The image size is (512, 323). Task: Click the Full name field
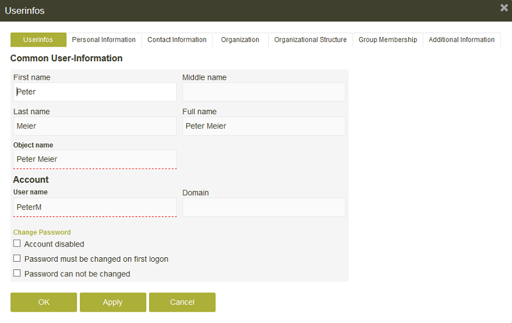[x=264, y=126]
